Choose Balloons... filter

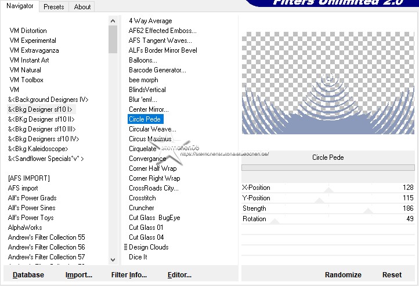click(143, 60)
